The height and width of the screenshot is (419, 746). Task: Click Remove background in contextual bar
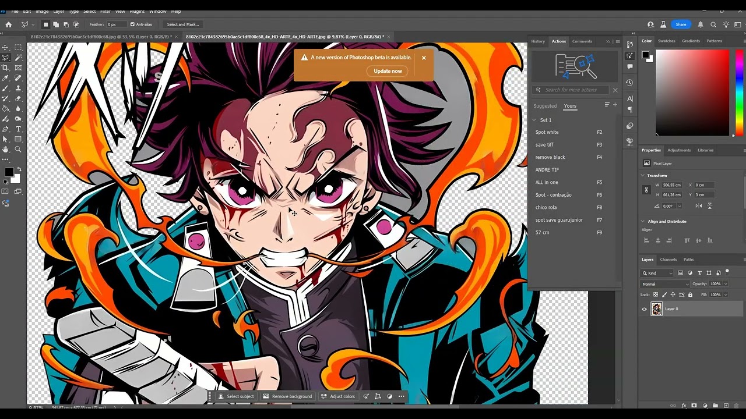pyautogui.click(x=287, y=396)
